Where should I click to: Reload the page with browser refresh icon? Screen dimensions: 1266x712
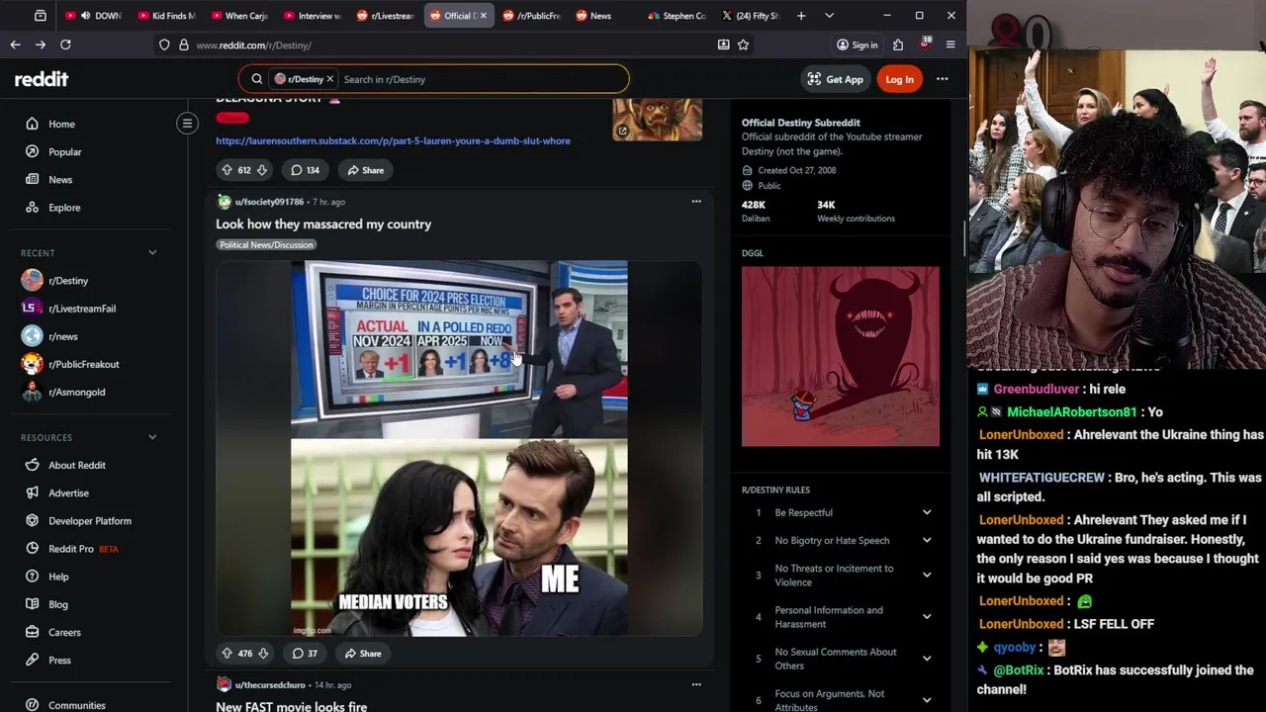[65, 44]
